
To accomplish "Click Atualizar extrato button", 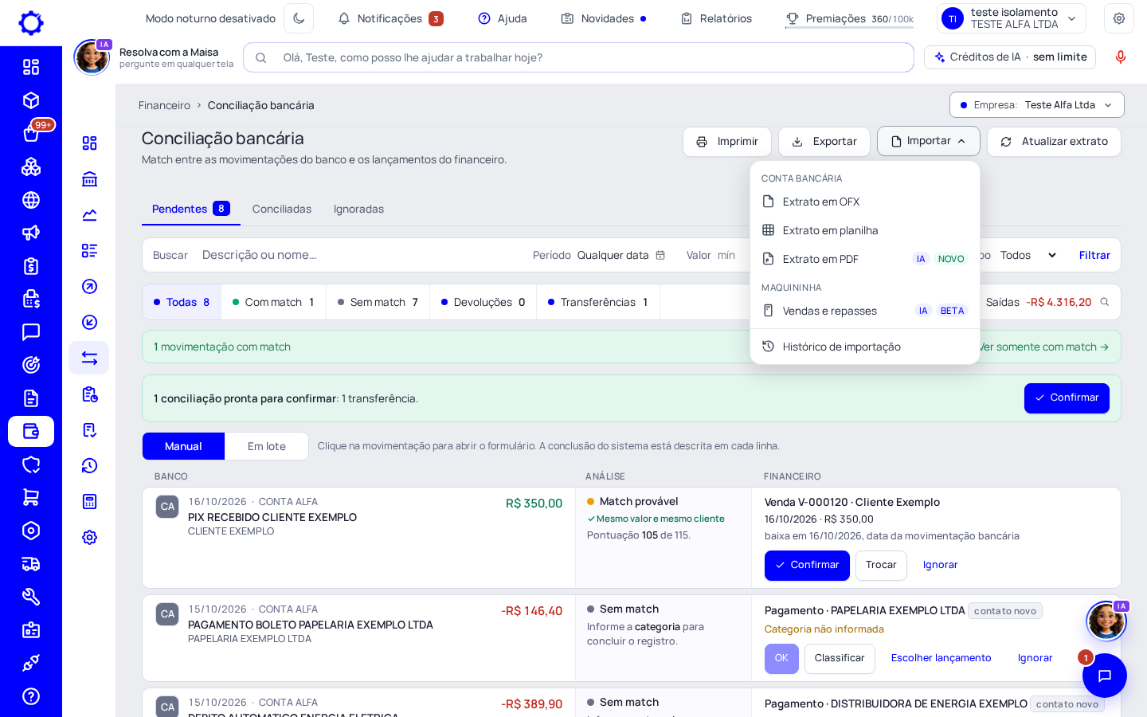I will tap(1054, 142).
